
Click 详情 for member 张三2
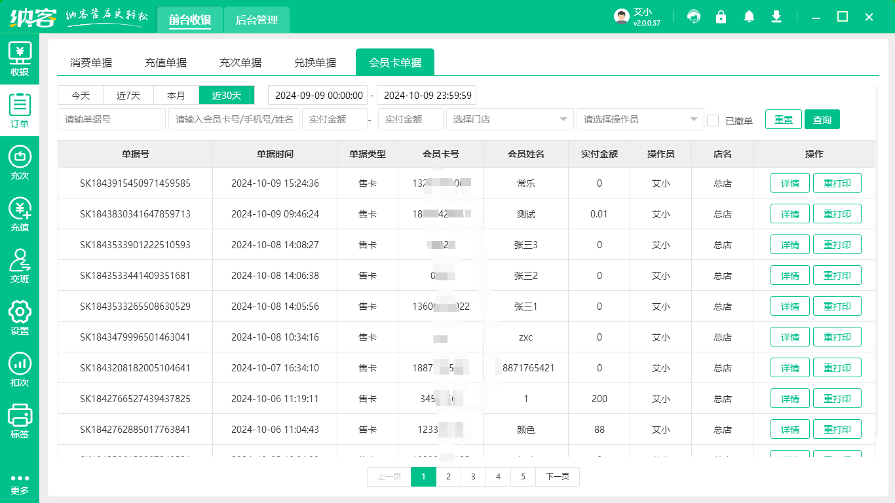click(x=790, y=276)
